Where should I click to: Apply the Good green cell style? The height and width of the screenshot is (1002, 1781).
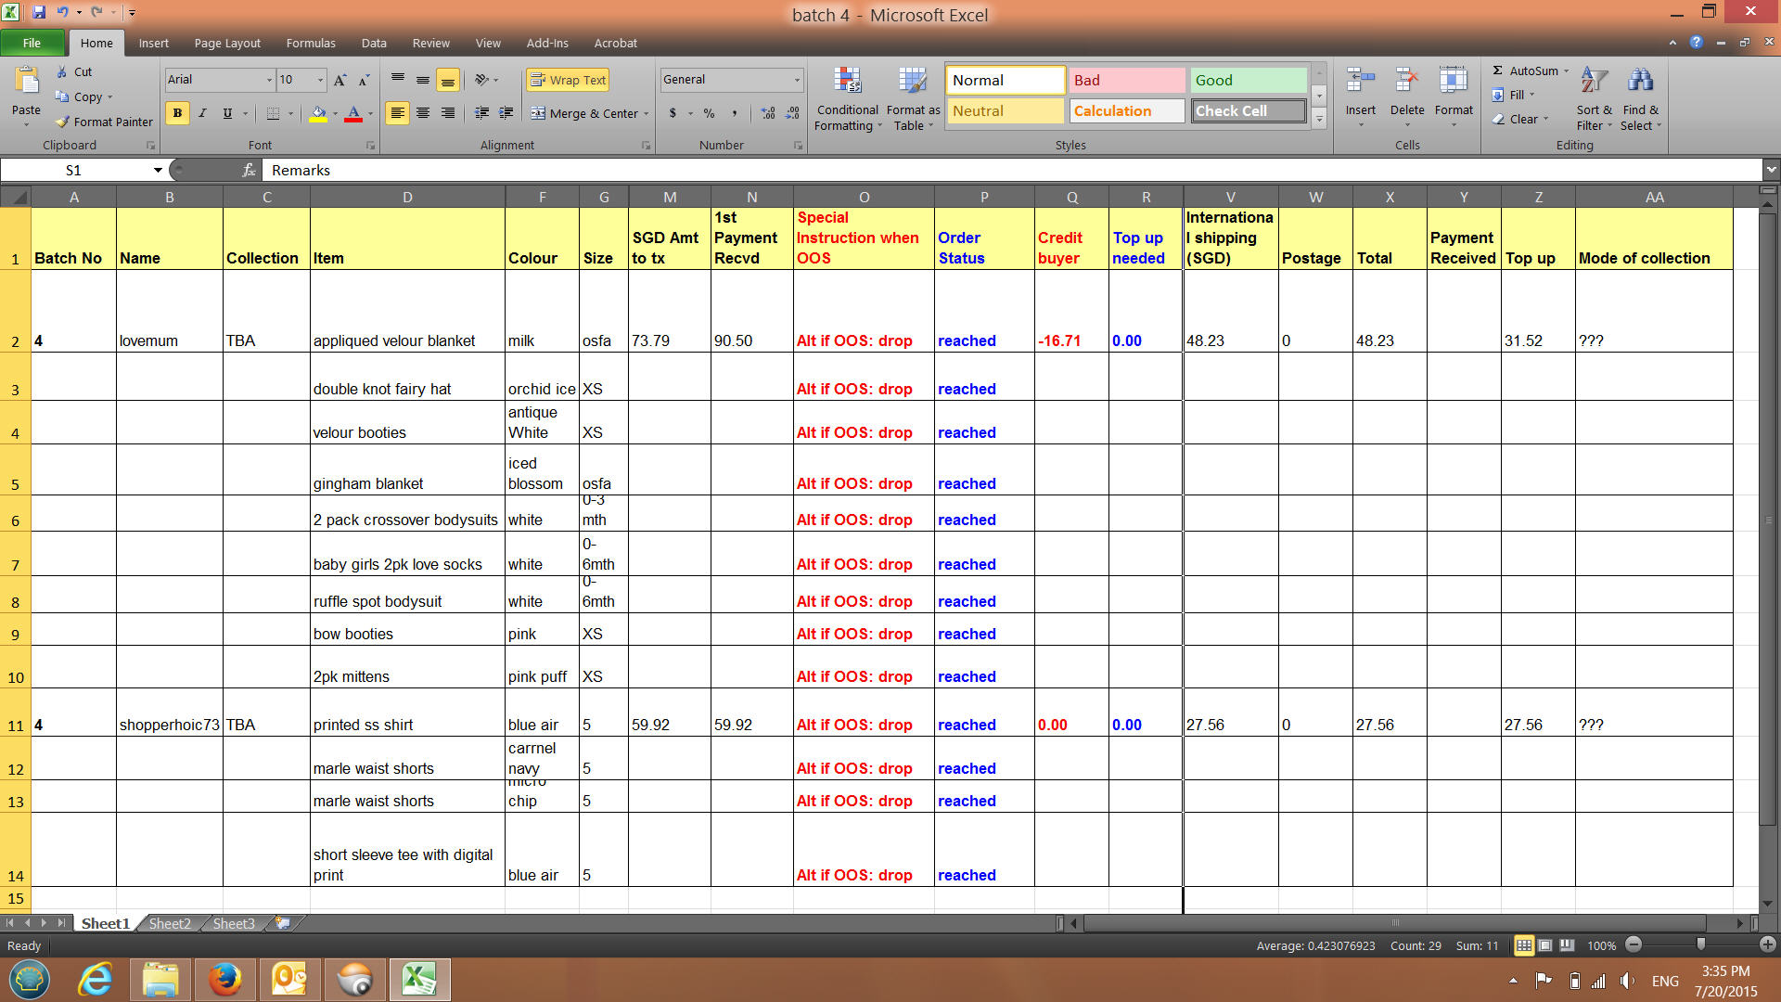[x=1248, y=80]
